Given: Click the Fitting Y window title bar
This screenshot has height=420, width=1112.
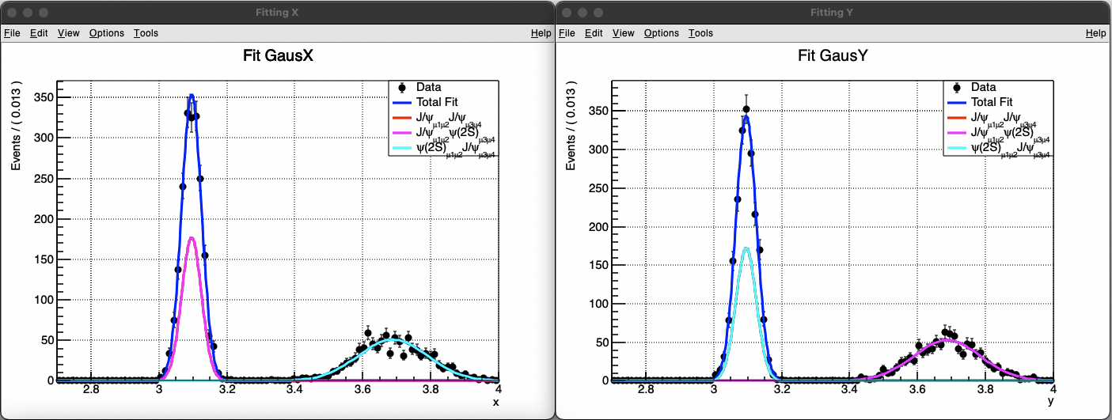Looking at the screenshot, I should [x=833, y=13].
